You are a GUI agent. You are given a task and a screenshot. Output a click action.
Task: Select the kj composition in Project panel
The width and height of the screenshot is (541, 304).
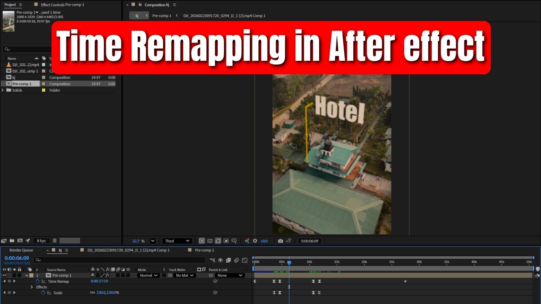(14, 77)
